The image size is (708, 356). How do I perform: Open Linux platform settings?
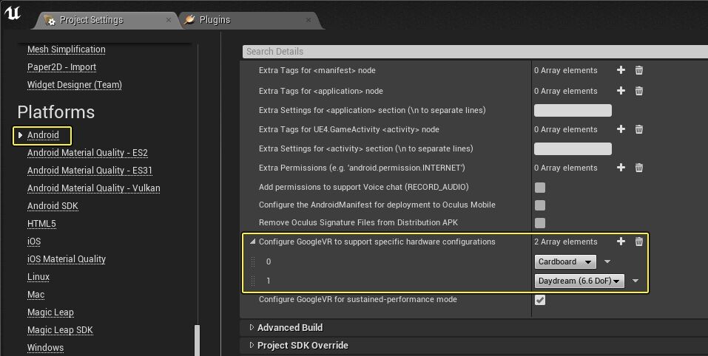[38, 277]
